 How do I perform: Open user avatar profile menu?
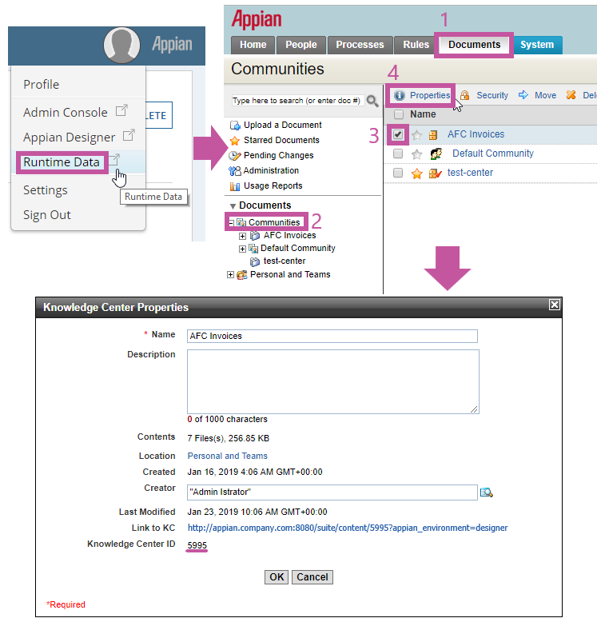click(x=121, y=45)
